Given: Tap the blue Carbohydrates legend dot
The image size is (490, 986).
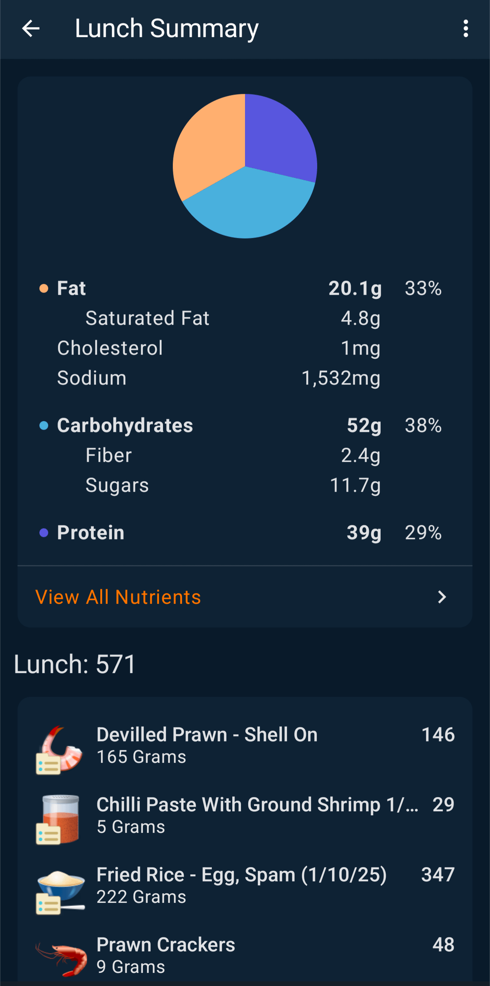Looking at the screenshot, I should coord(44,426).
